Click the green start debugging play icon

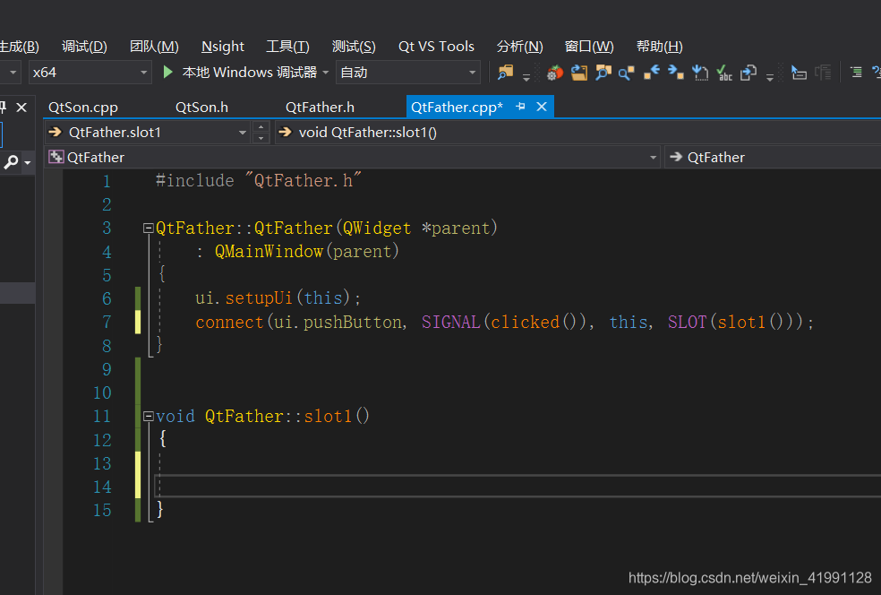167,72
